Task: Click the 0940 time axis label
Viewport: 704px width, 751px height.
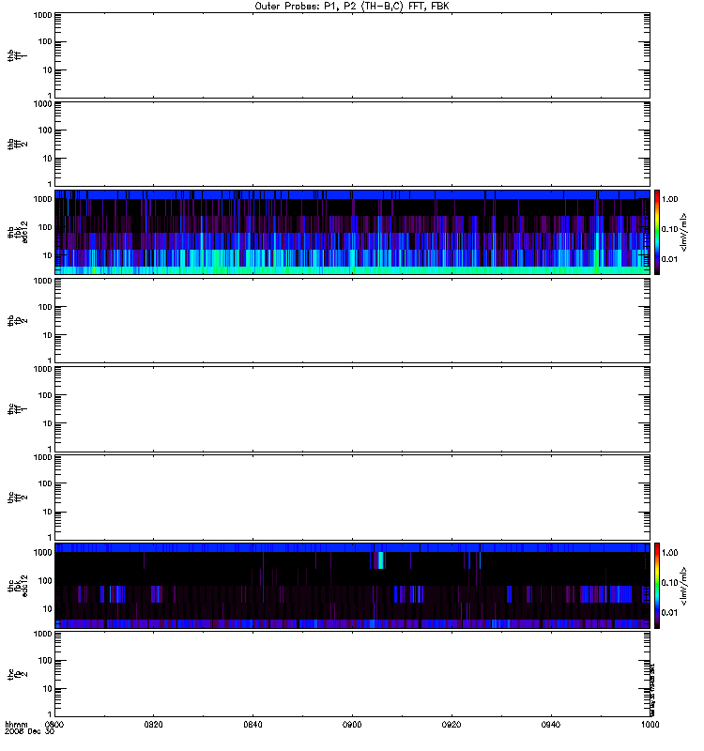Action: pos(551,724)
